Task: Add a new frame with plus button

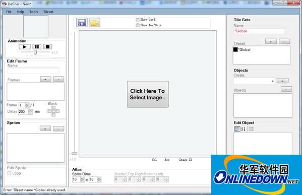Action: (x=45, y=79)
